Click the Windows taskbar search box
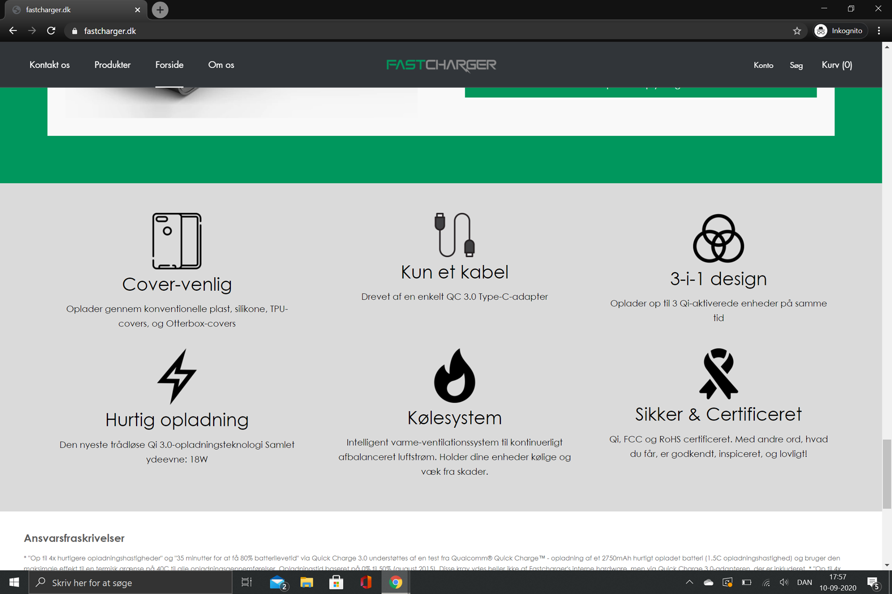 [131, 582]
